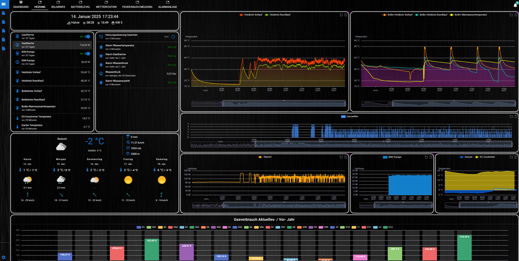The width and height of the screenshot is (519, 261).
Task: Click the thermometer icon for Garten Temperatur
Action: [x=17, y=127]
